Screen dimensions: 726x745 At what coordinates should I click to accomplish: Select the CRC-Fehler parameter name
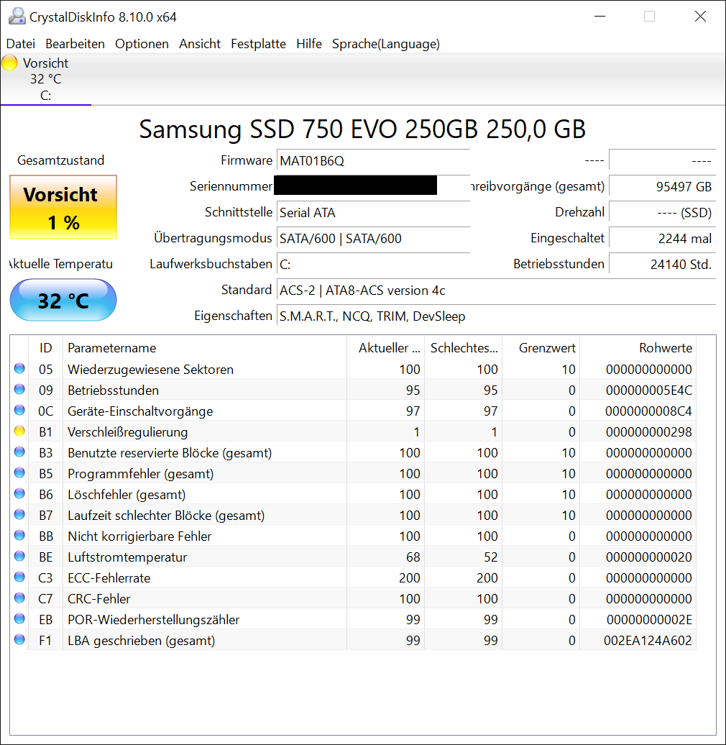(x=98, y=598)
